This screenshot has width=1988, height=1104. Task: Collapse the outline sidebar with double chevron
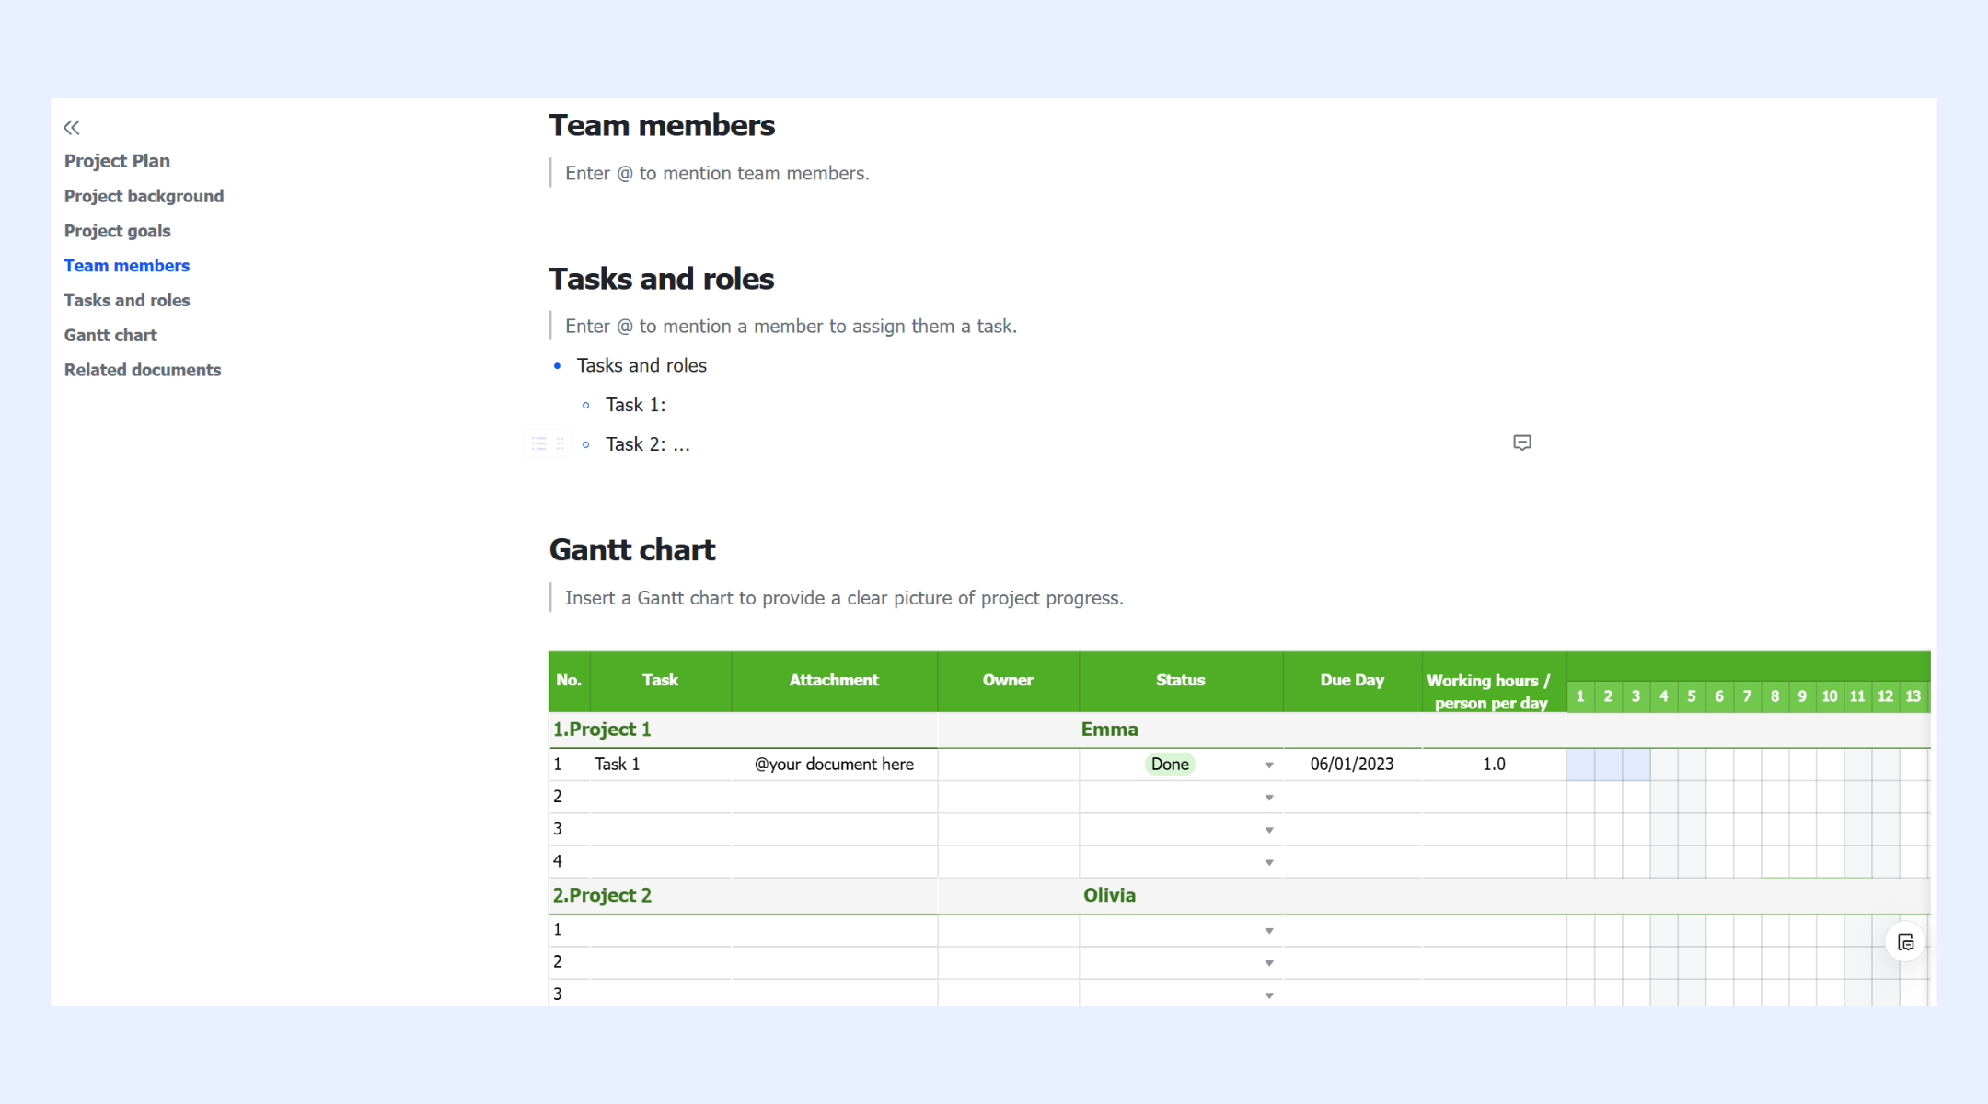point(72,128)
